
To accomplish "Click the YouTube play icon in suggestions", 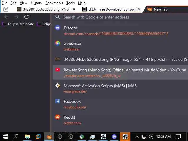I will (58, 70).
